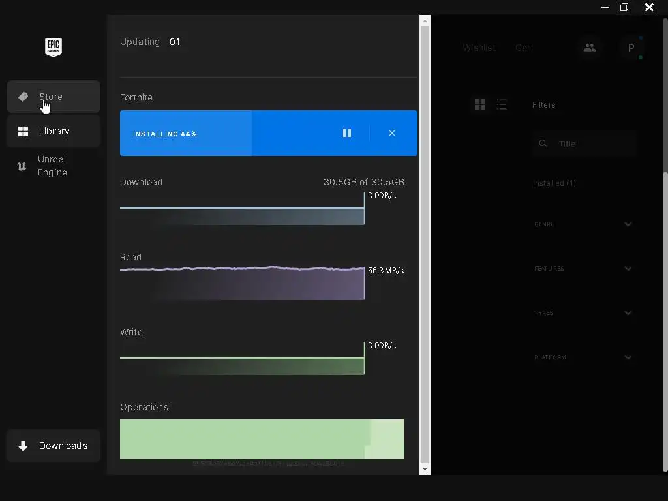Select the Installed (1) filter

pos(554,183)
